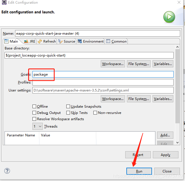The width and height of the screenshot is (185, 181).
Task: Enable the Offline checkbox
Action: [34, 107]
